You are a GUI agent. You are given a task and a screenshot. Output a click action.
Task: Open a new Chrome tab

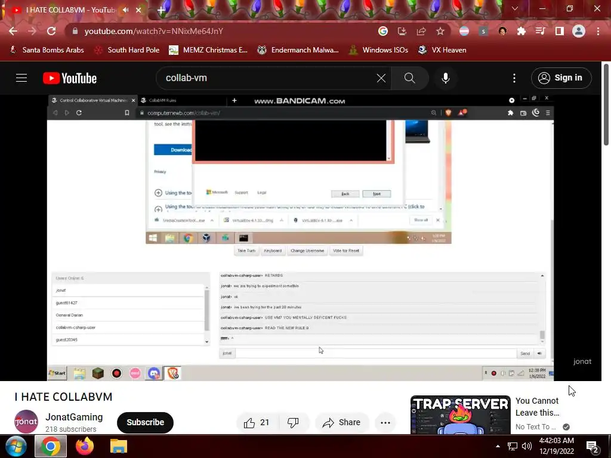(x=161, y=10)
